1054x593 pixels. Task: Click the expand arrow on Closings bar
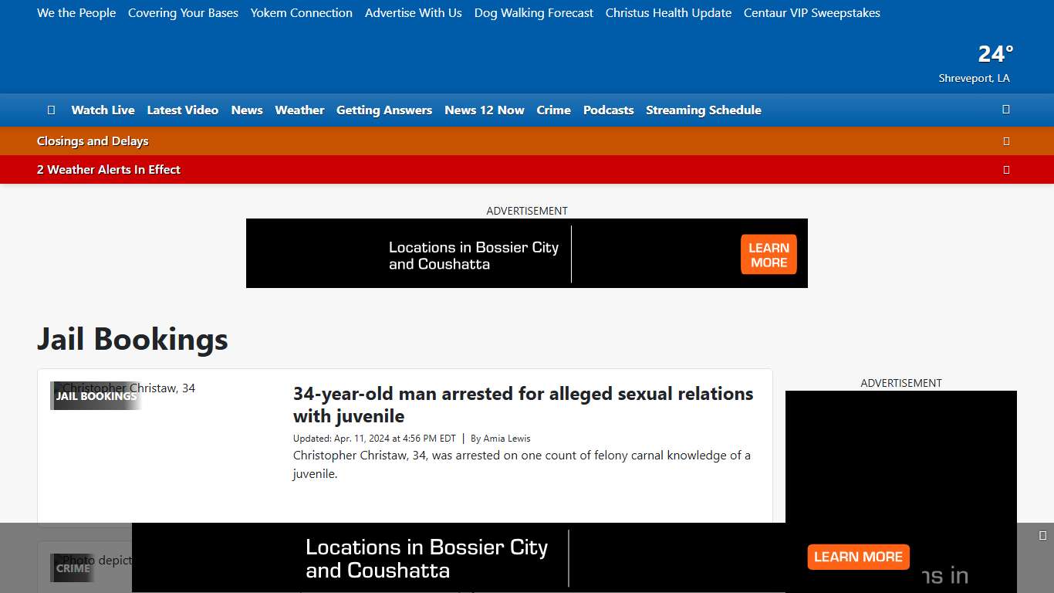click(x=1006, y=141)
